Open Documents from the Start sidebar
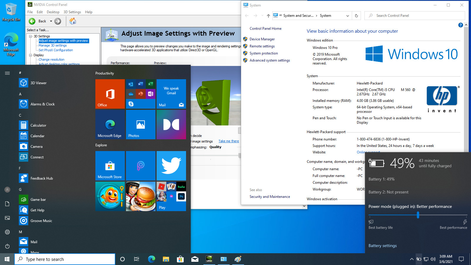Viewport: 471px width, 265px height. (x=7, y=204)
